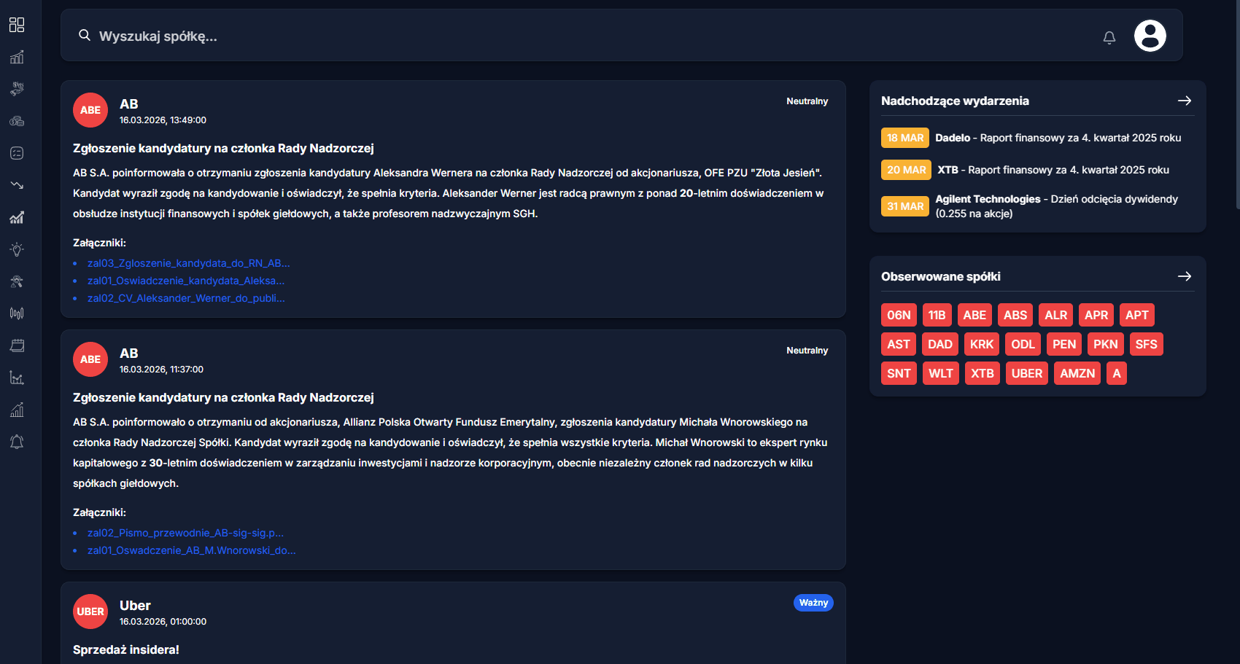Select the XTB watched company tag

click(982, 373)
